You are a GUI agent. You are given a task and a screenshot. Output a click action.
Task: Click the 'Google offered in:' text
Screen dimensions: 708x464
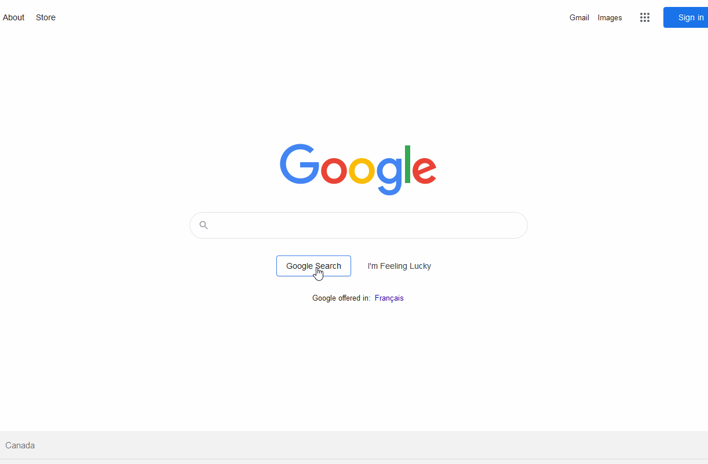point(341,298)
